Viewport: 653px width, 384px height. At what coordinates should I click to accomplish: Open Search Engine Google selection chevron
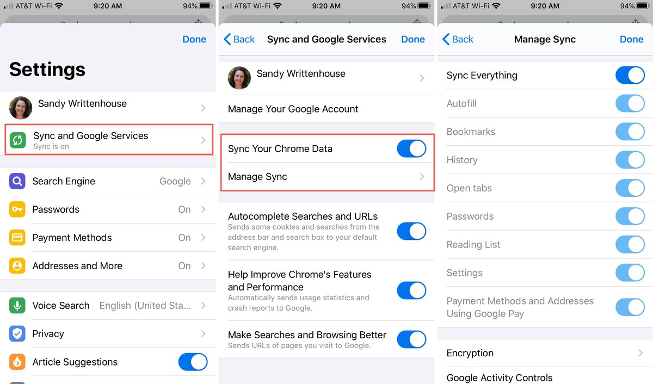point(203,181)
